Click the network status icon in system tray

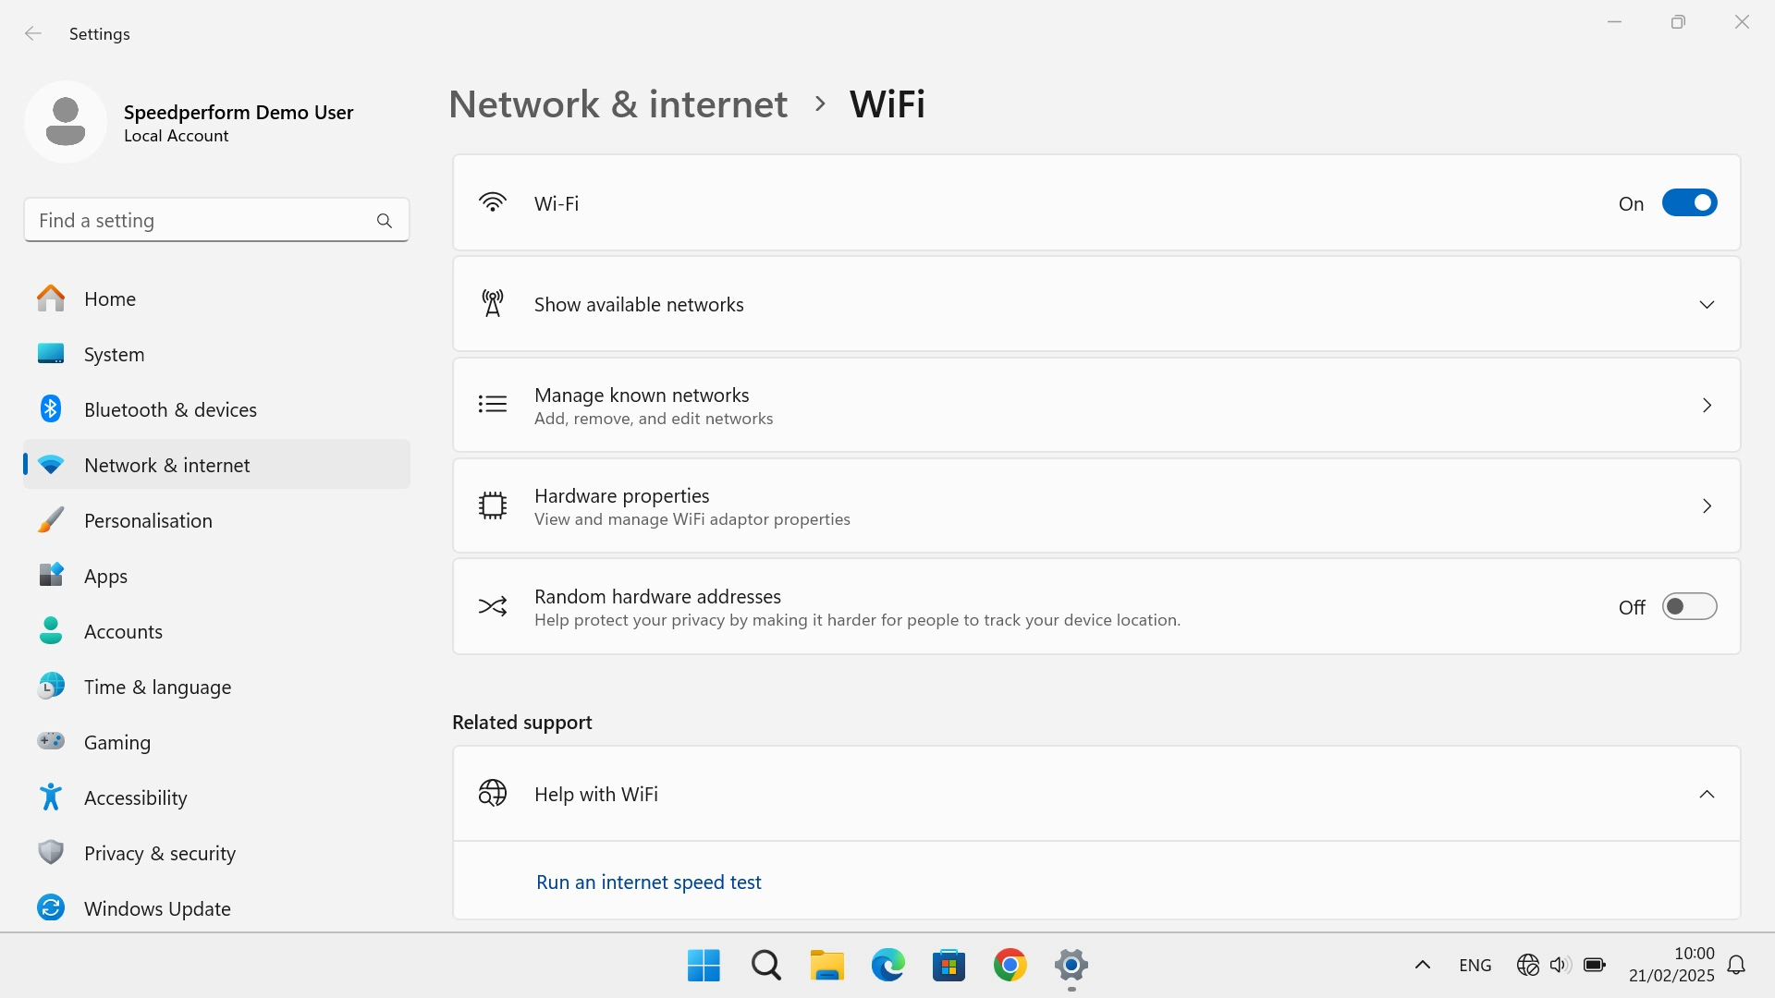point(1527,964)
